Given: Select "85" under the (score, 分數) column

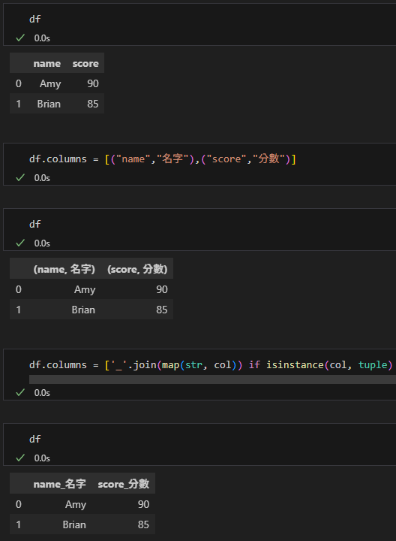Looking at the screenshot, I should point(162,310).
